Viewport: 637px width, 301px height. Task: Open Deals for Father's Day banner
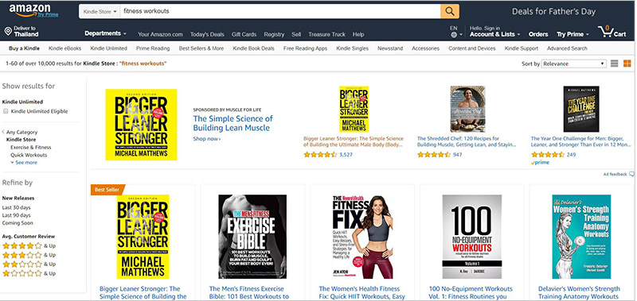[x=553, y=11]
